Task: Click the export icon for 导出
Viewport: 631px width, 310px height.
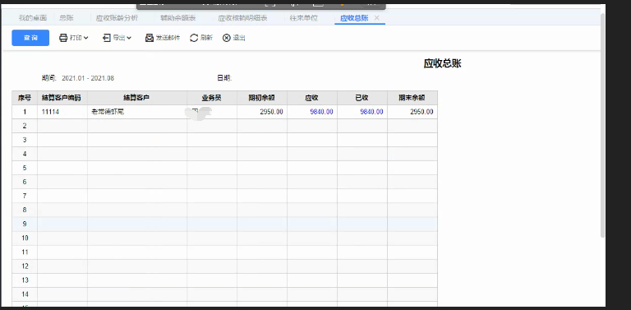Action: [107, 38]
